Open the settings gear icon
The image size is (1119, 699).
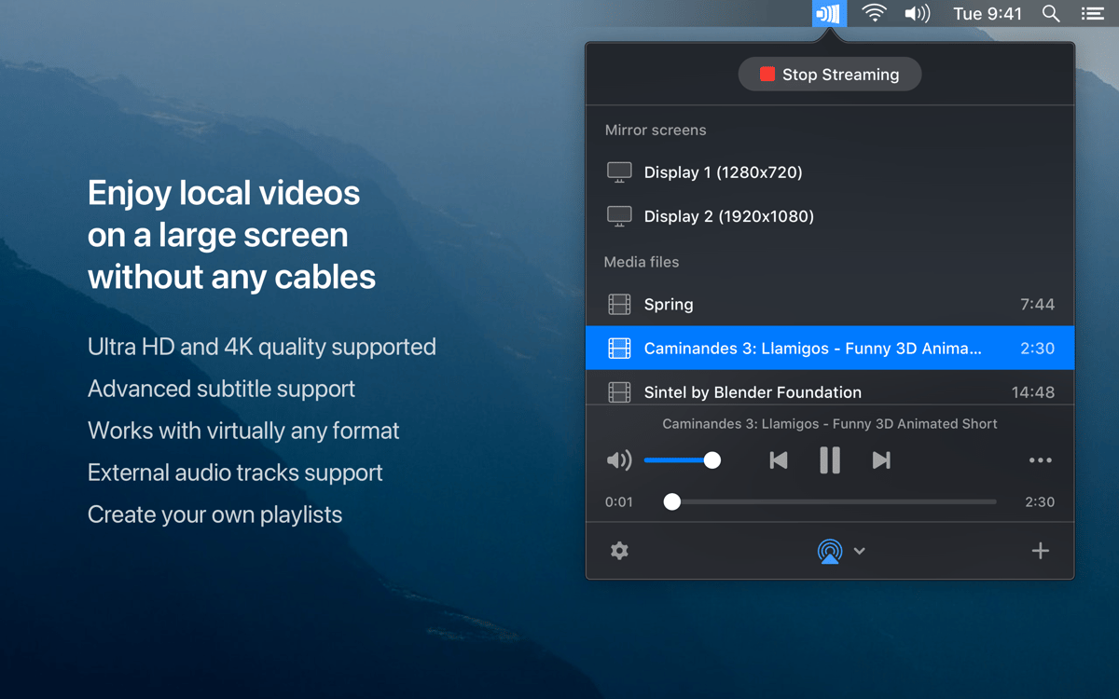pos(619,551)
